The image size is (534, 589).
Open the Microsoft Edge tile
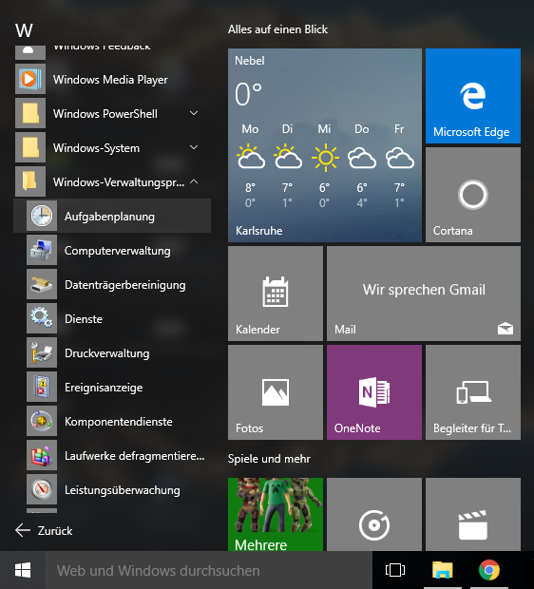pos(473,96)
